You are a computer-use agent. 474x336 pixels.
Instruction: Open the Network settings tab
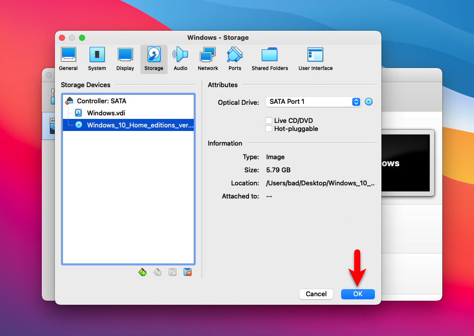pyautogui.click(x=208, y=59)
